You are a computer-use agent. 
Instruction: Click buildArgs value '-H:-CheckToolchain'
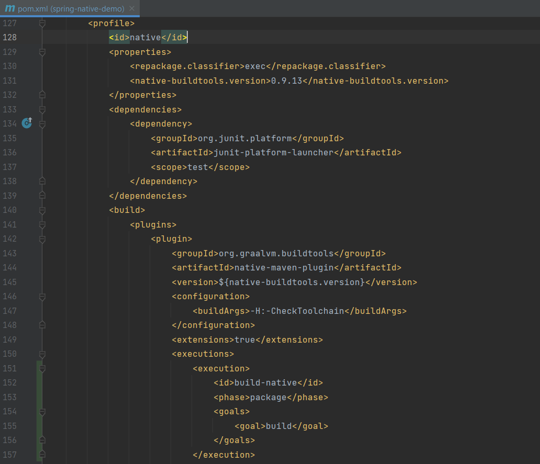click(x=297, y=311)
